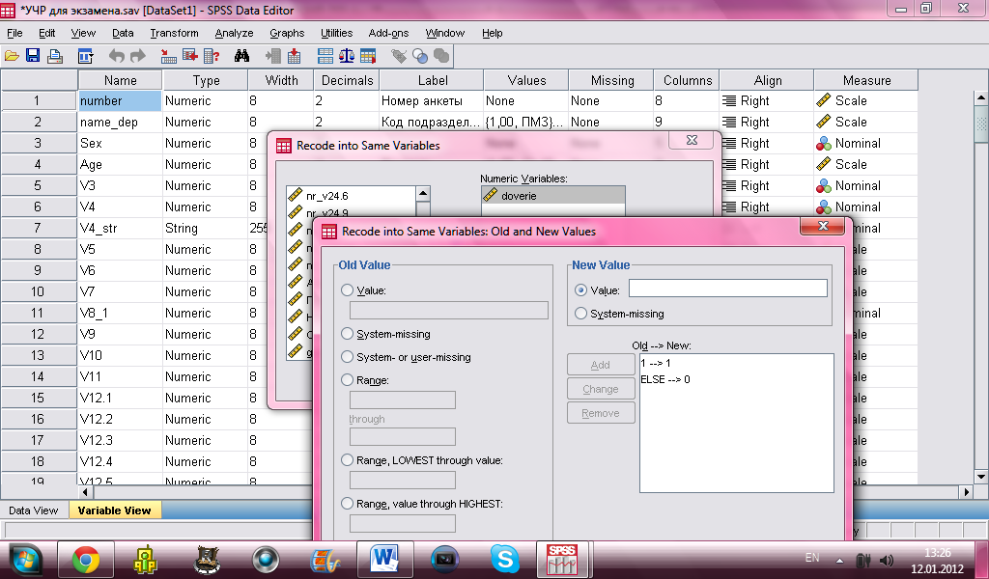
Task: Show hidden tray icons arrow
Action: pyautogui.click(x=839, y=560)
